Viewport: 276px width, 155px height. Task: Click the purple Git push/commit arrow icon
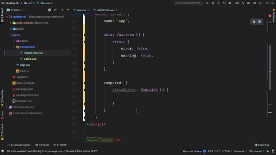(x=249, y=3)
